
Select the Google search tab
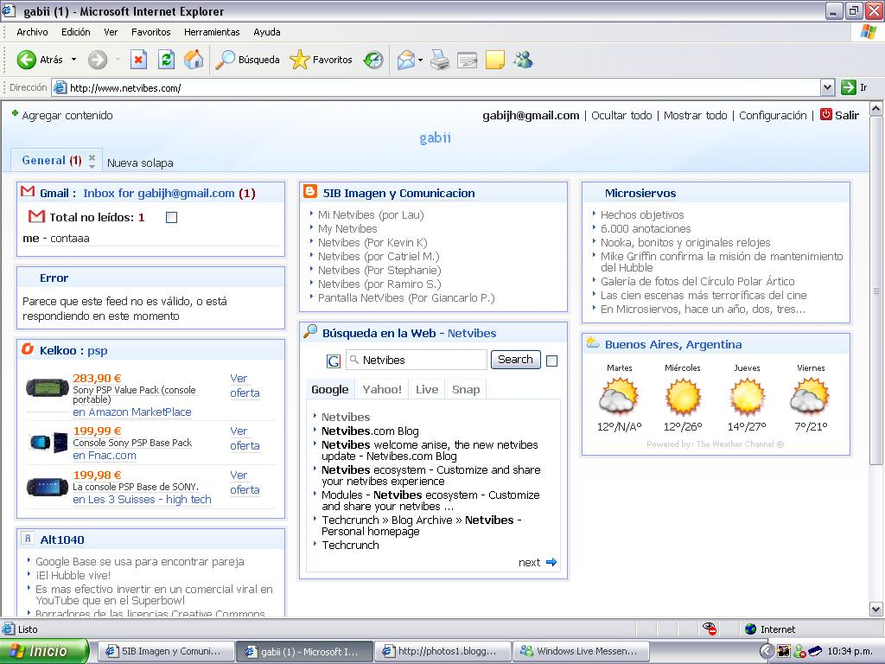point(329,389)
